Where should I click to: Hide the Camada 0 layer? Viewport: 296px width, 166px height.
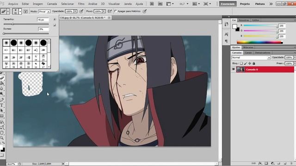tap(234, 70)
